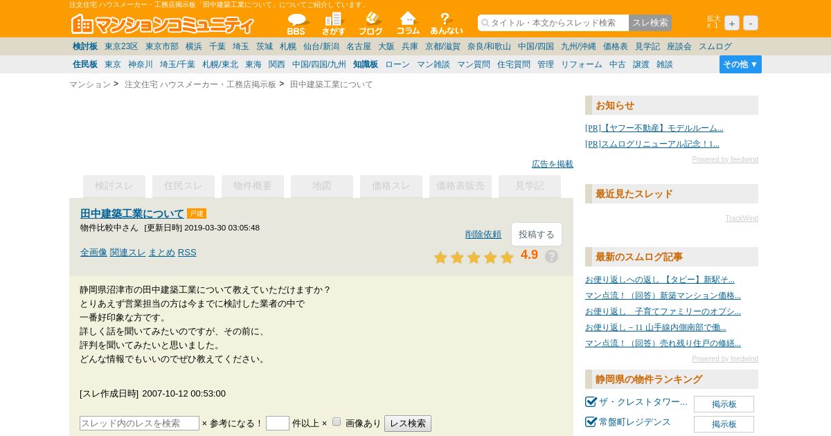Viewport: 831px width, 436px height.
Task: Switch to the 地図 tab
Action: (x=322, y=186)
